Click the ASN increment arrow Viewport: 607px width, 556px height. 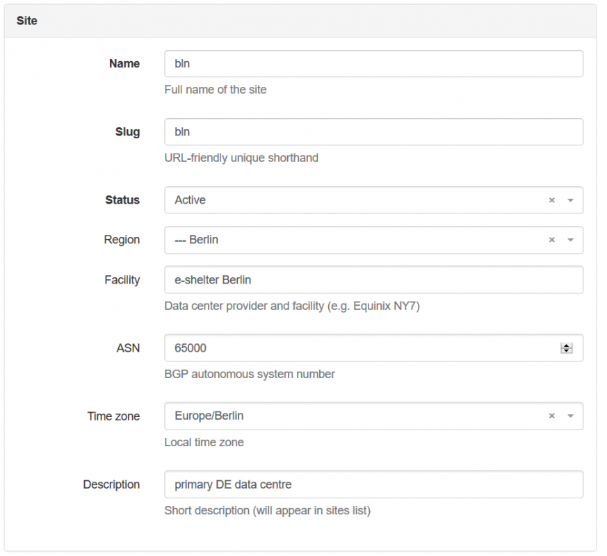[x=568, y=344]
